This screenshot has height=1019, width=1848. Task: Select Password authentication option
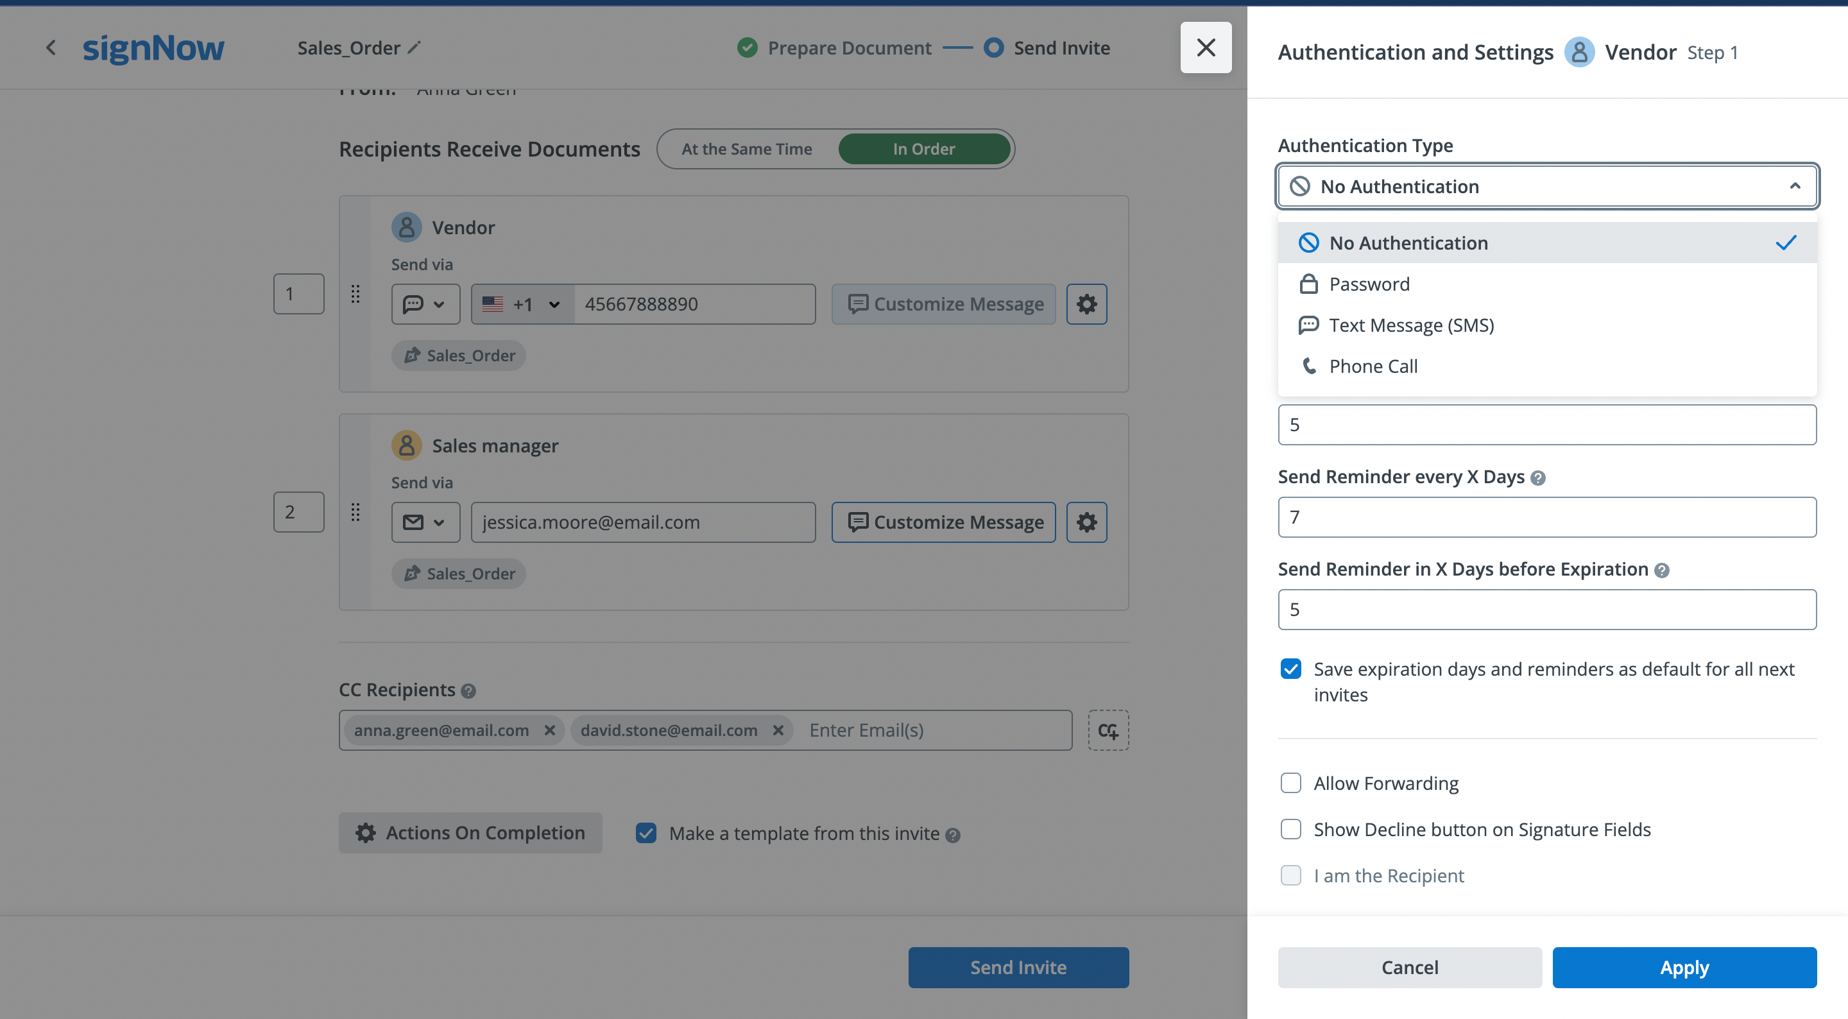(1369, 284)
